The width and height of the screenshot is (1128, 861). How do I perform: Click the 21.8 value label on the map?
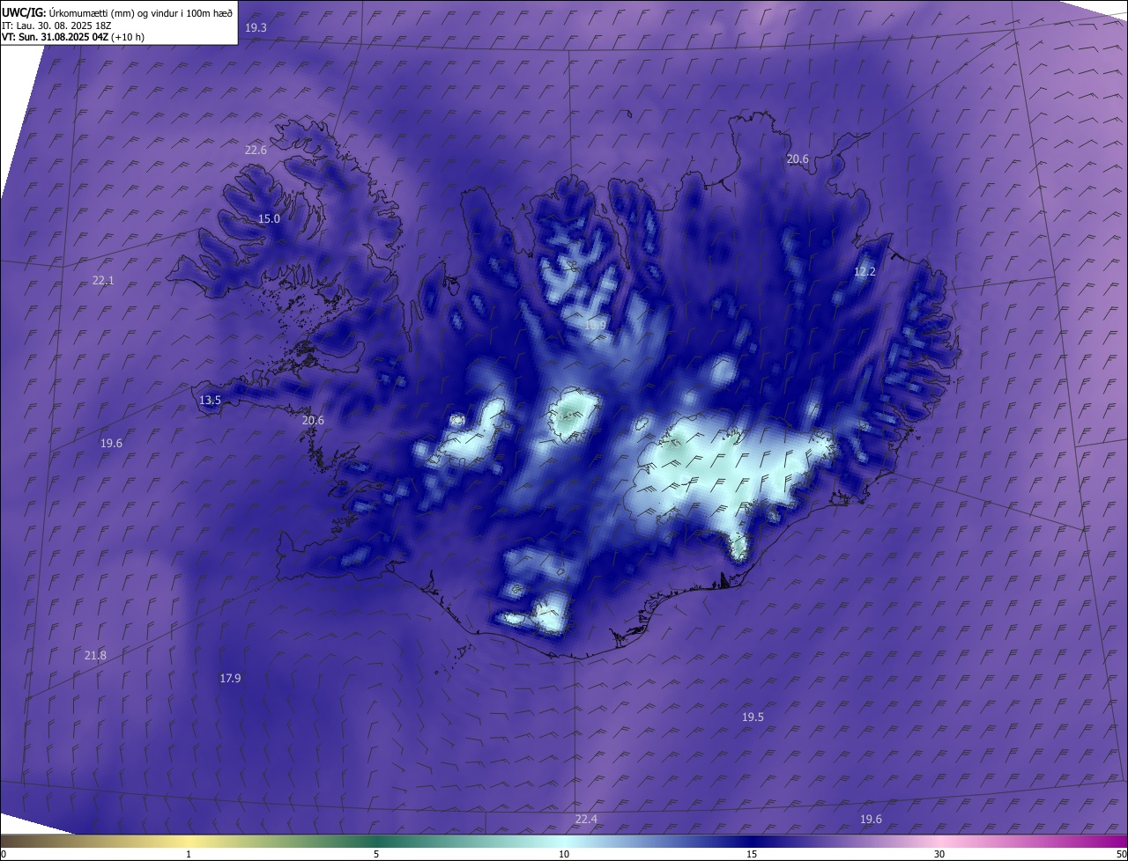click(x=95, y=656)
